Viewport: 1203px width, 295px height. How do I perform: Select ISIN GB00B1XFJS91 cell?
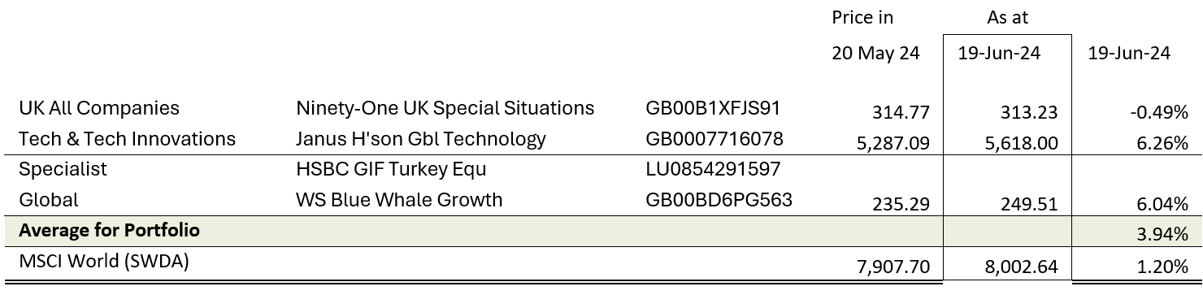712,108
